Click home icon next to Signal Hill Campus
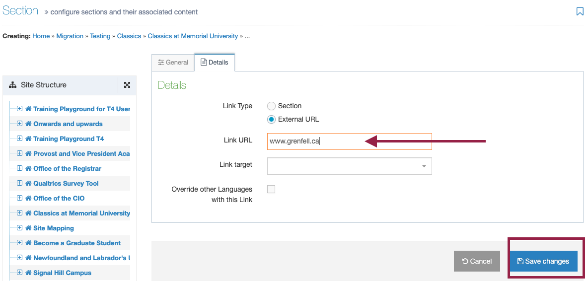Screen dimensions: 588x281 tap(28, 273)
